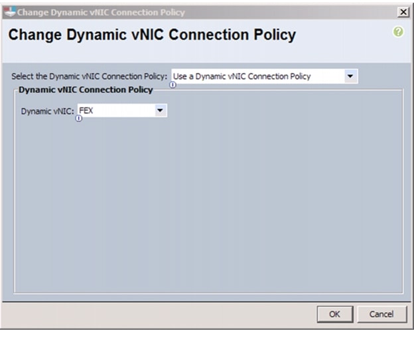
Task: Click the title bar application icon
Action: pos(9,12)
